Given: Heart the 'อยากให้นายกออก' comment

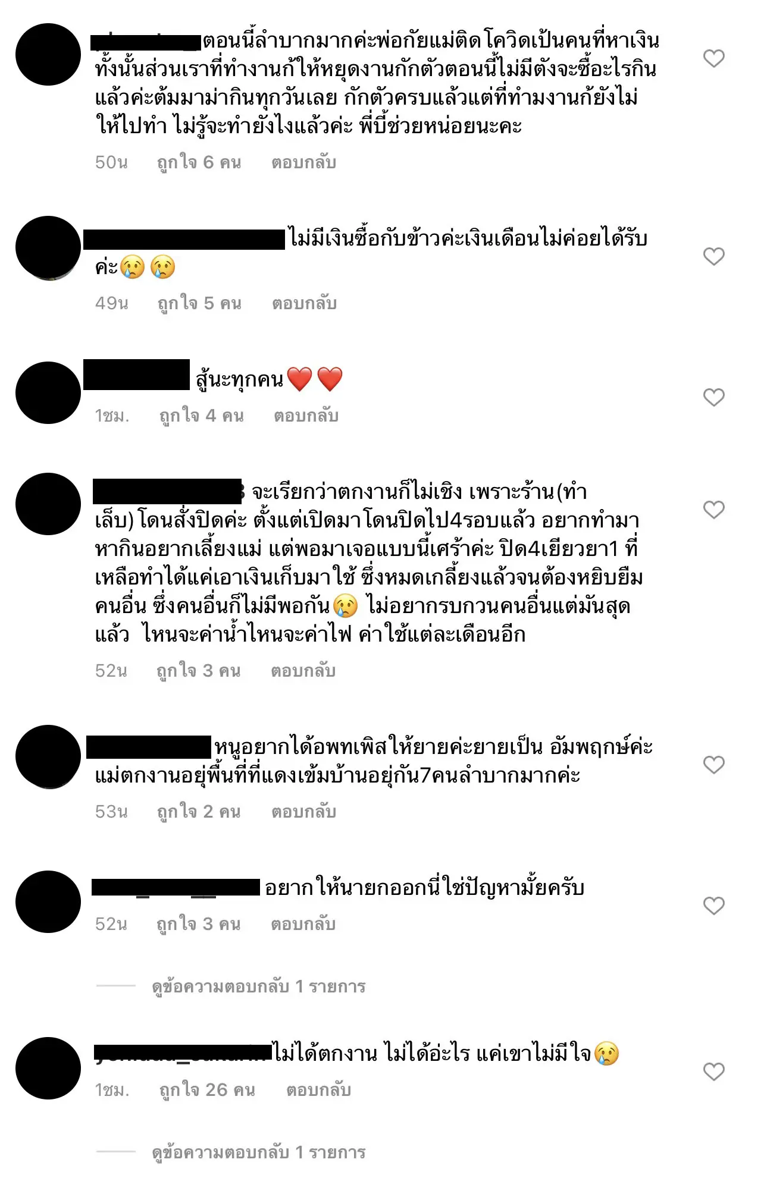Looking at the screenshot, I should pyautogui.click(x=713, y=906).
